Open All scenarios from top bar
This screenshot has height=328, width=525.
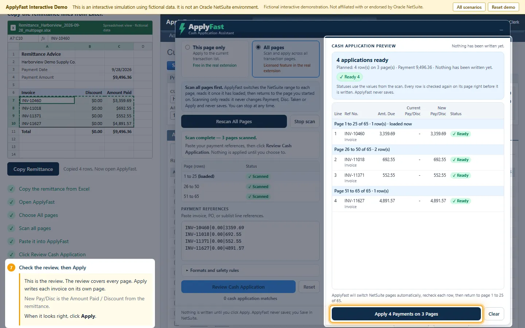click(469, 7)
